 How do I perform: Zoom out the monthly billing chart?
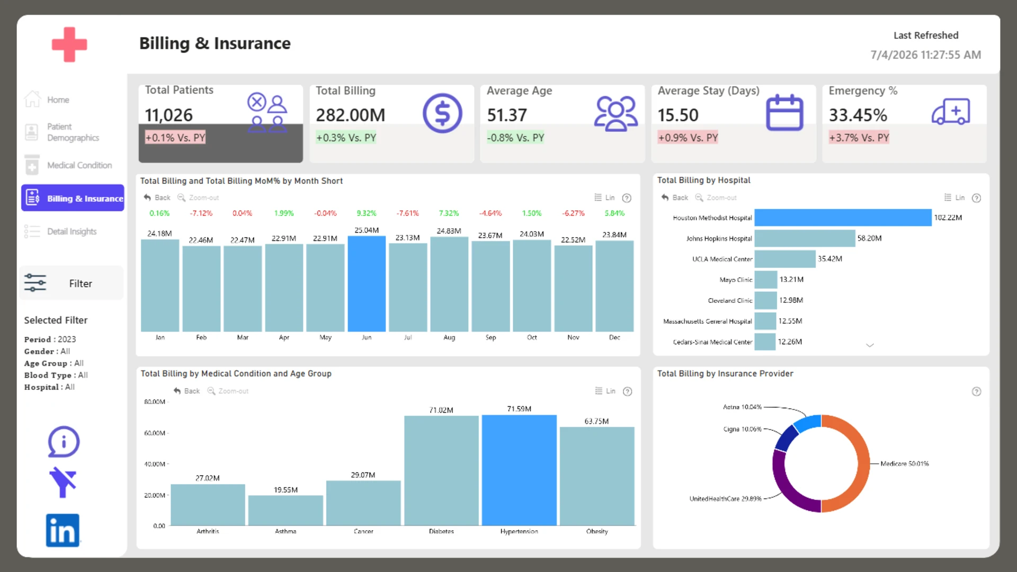(198, 198)
